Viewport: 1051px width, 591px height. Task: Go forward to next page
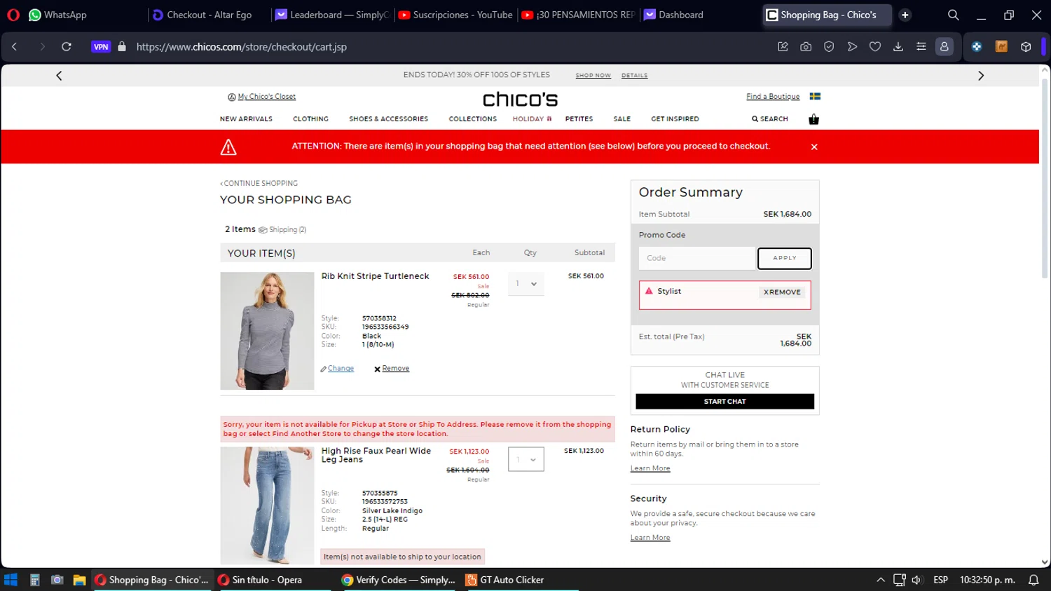(42, 47)
